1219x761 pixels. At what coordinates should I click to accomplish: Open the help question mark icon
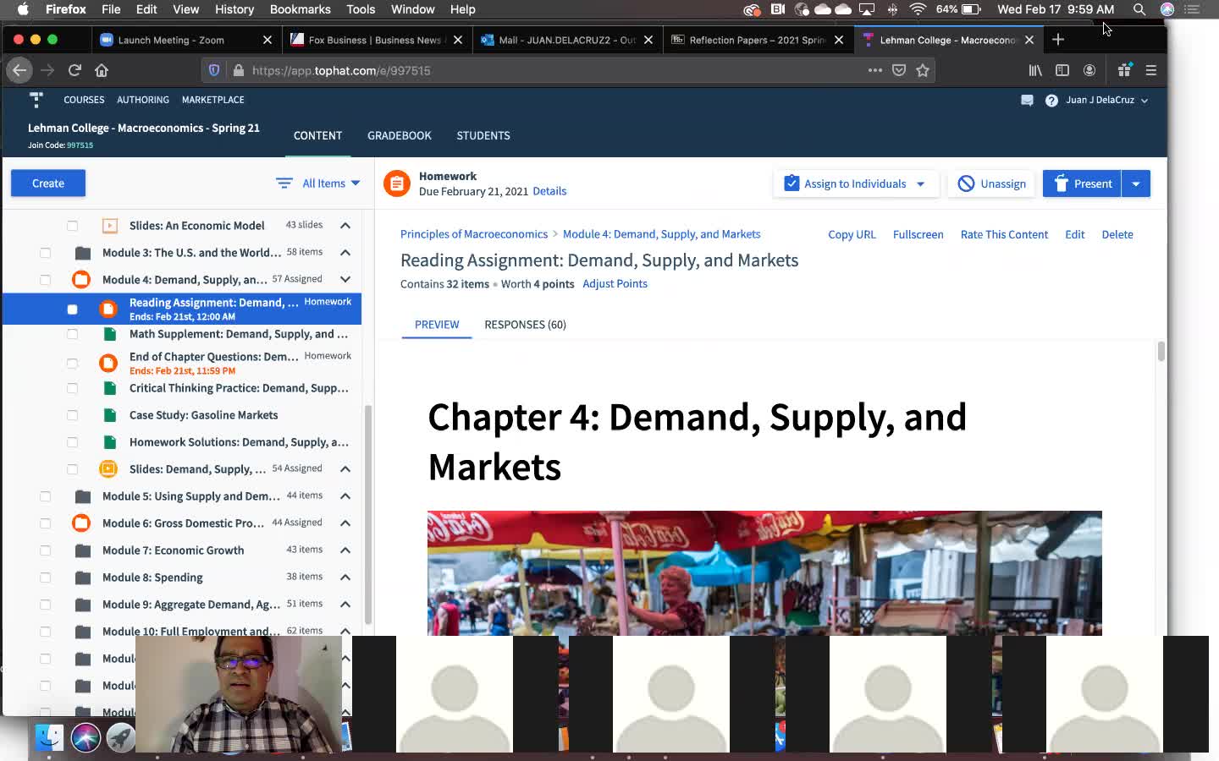pyautogui.click(x=1051, y=100)
